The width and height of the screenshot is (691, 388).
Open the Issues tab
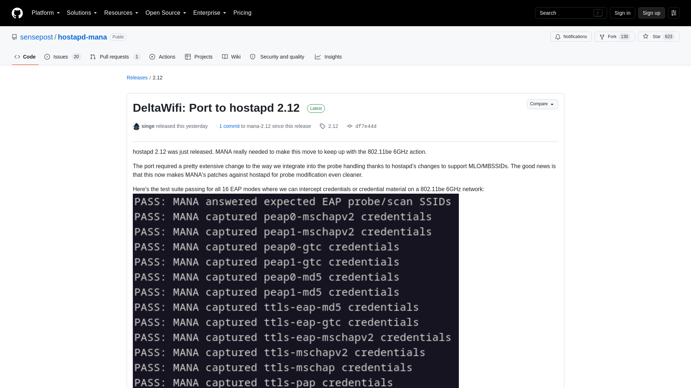[x=63, y=57]
